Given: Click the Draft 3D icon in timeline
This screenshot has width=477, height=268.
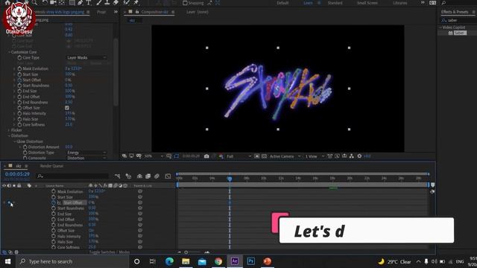Looking at the screenshot, I should click(128, 176).
